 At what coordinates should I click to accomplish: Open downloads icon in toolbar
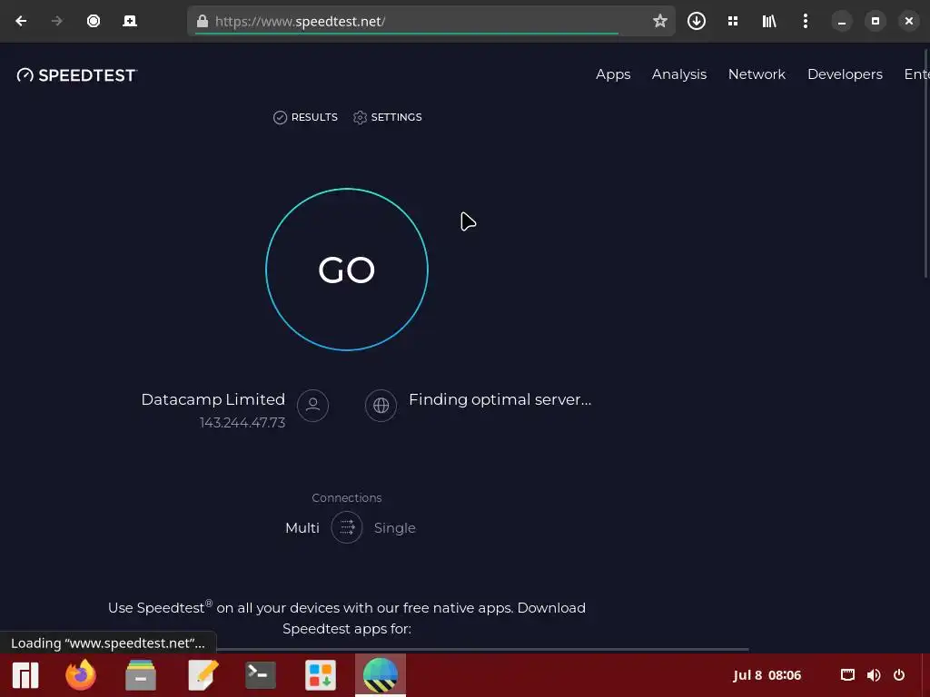[697, 22]
